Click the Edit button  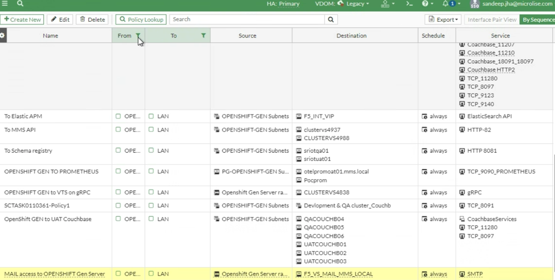click(x=60, y=20)
